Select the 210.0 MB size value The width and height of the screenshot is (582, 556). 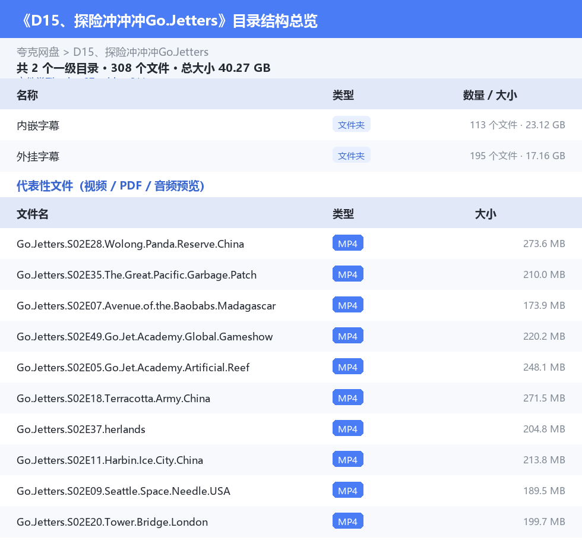click(x=544, y=274)
